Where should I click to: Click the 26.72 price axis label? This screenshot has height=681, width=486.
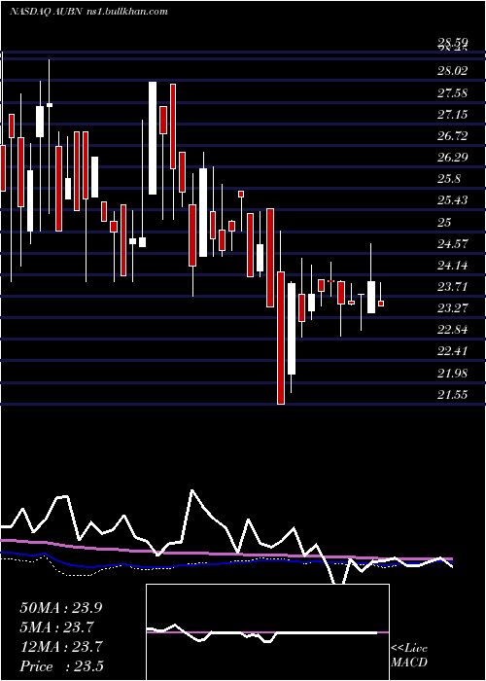point(453,136)
